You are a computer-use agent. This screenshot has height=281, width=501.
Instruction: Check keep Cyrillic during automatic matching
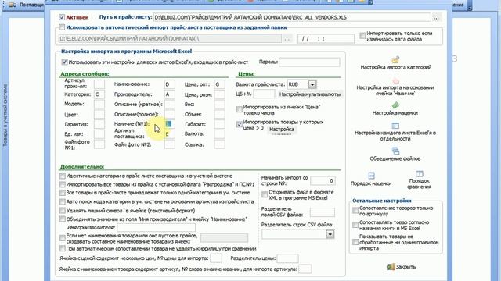[63, 248]
